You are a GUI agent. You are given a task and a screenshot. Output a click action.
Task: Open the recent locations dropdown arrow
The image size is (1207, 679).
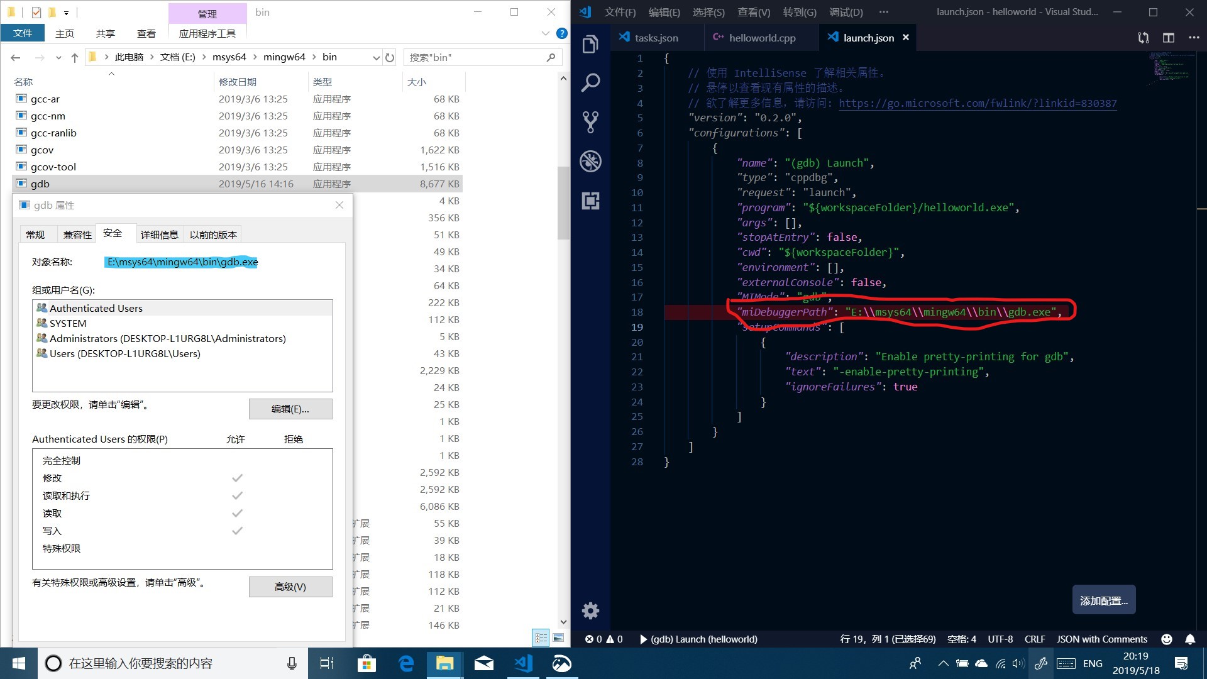pyautogui.click(x=58, y=57)
